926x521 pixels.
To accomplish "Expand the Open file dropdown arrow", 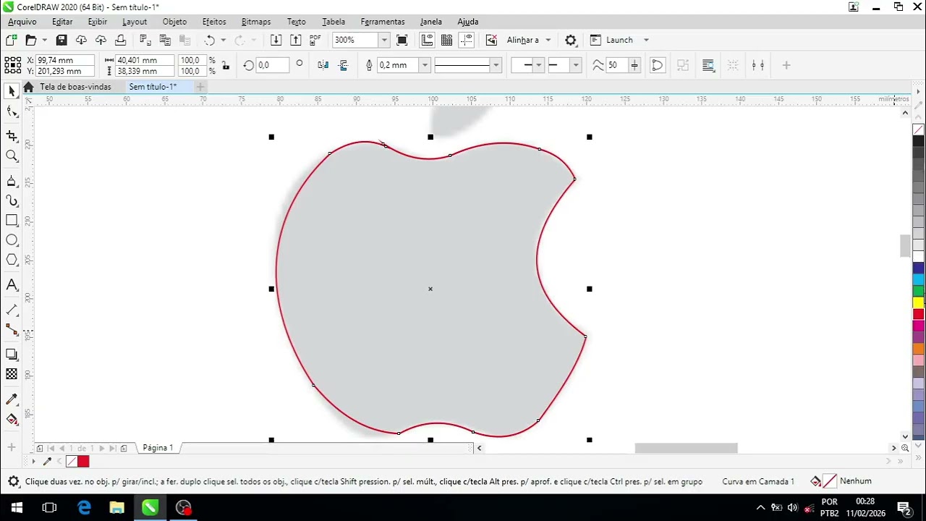I will coord(44,40).
